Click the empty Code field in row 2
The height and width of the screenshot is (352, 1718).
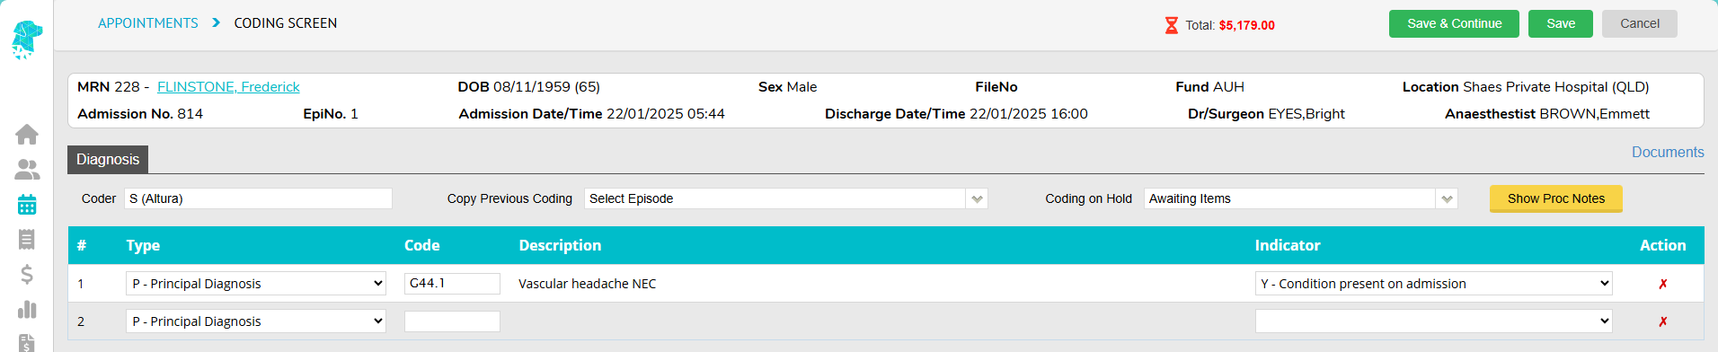click(x=452, y=321)
